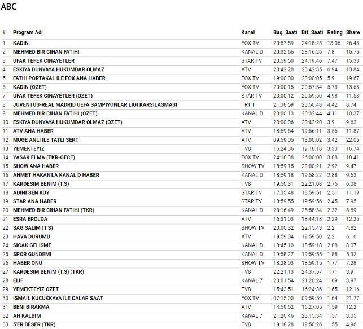Select the ESRA EROL'DA program row
The width and height of the screenshot is (363, 329).
pos(30,218)
